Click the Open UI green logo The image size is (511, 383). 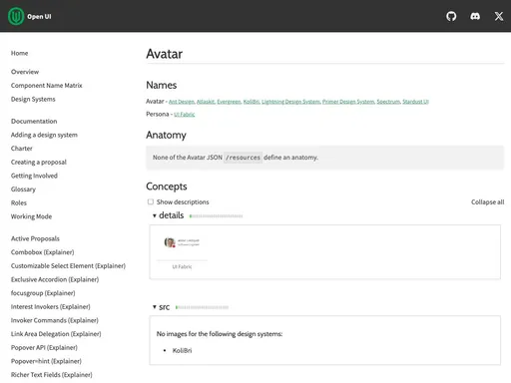(16, 16)
